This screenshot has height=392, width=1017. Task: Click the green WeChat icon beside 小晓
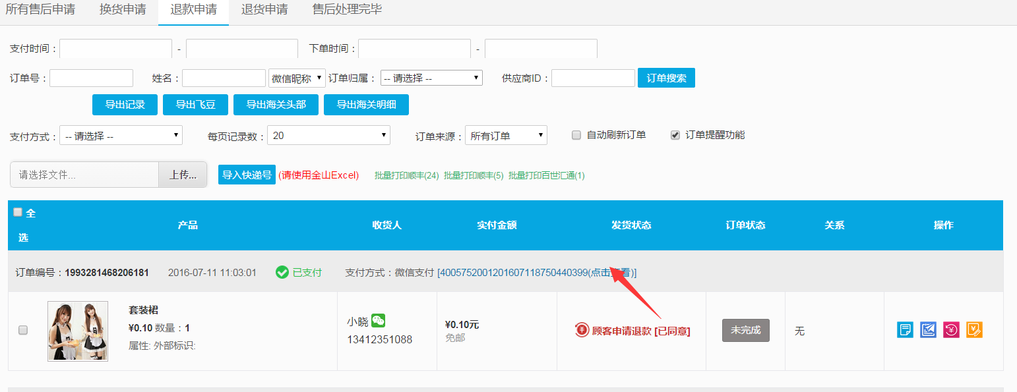378,321
